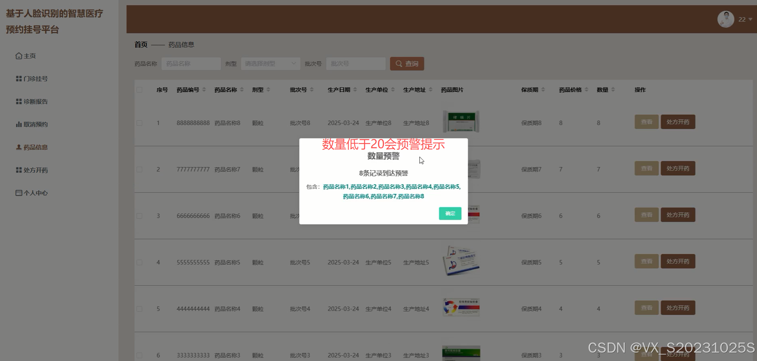Image resolution: width=757 pixels, height=361 pixels.
Task: Click the card icon beside 个人中心
Action: pyautogui.click(x=19, y=193)
